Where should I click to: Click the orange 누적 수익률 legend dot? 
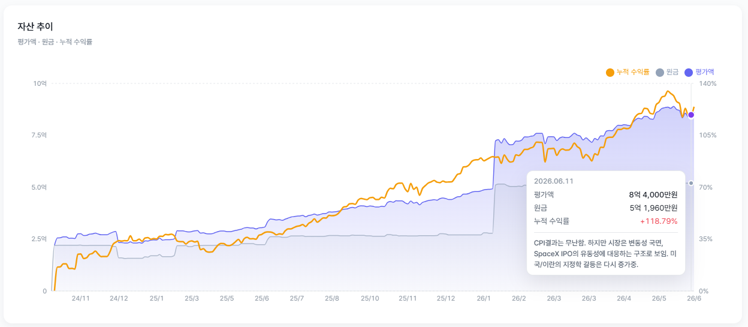coord(610,72)
